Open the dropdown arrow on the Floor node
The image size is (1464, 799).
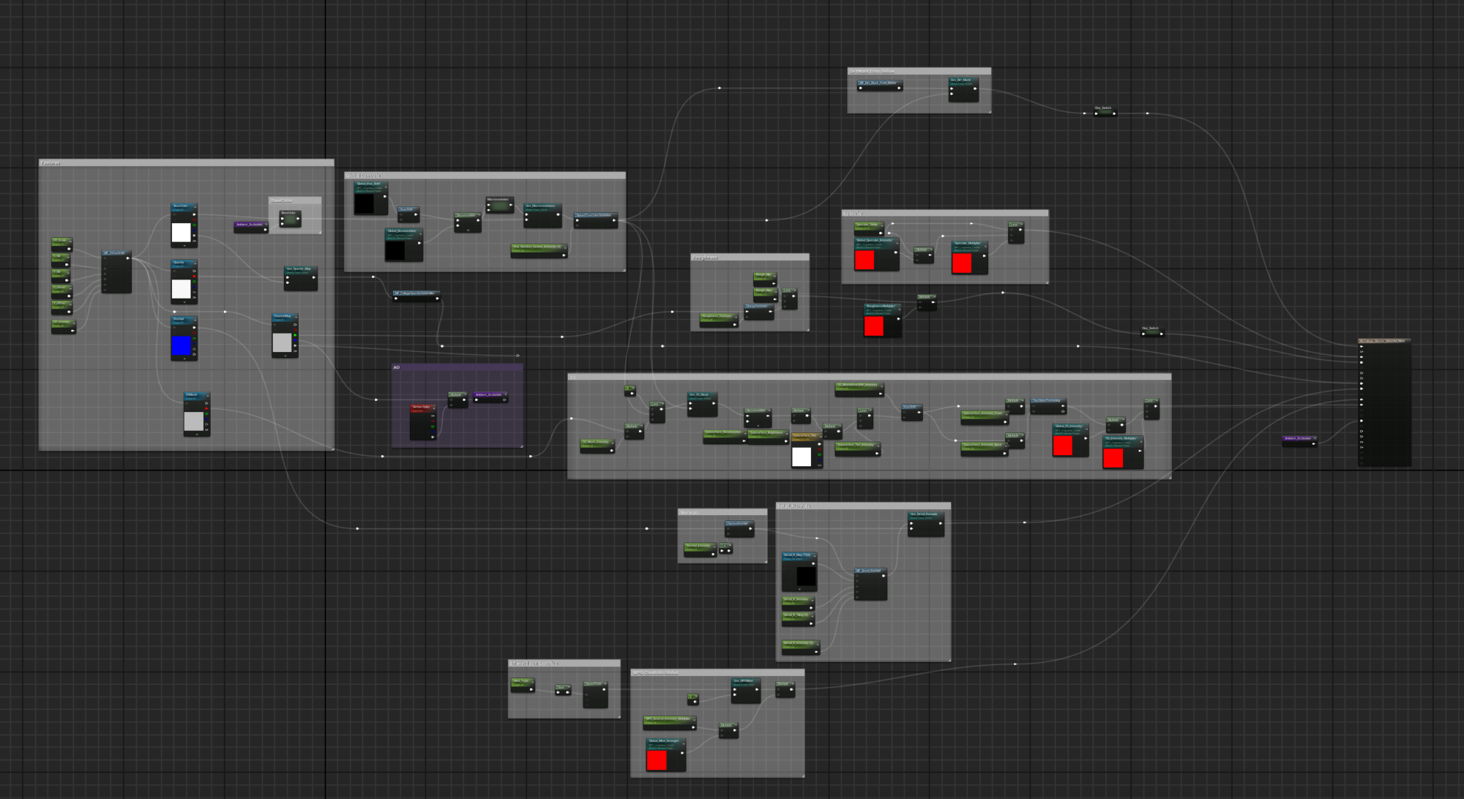tap(569, 687)
